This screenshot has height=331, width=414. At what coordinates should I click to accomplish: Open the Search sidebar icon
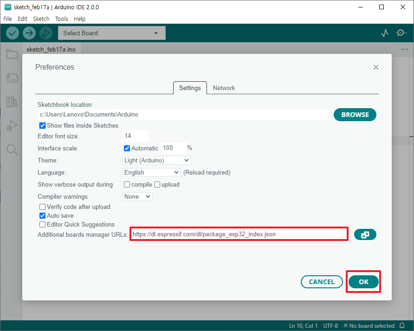click(x=12, y=150)
